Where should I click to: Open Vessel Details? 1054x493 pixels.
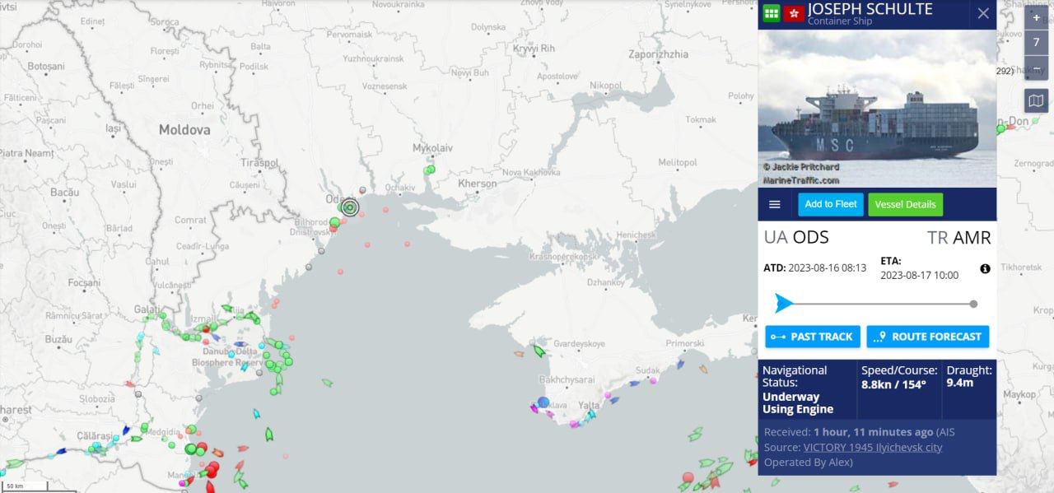coord(905,205)
